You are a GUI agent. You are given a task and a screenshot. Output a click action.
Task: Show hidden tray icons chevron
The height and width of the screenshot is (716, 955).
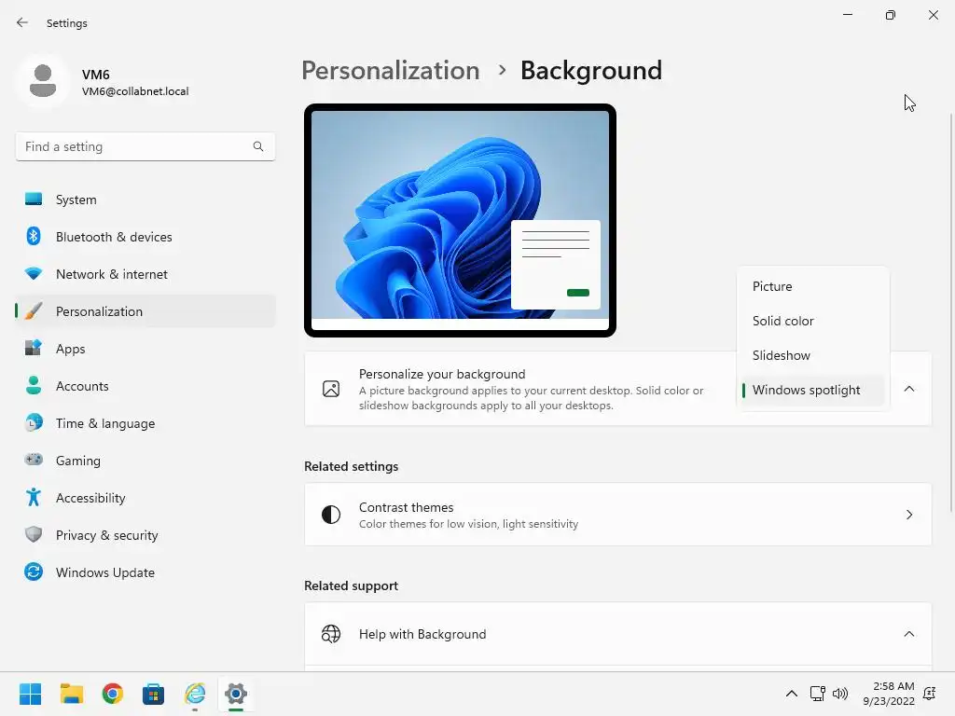pos(791,694)
